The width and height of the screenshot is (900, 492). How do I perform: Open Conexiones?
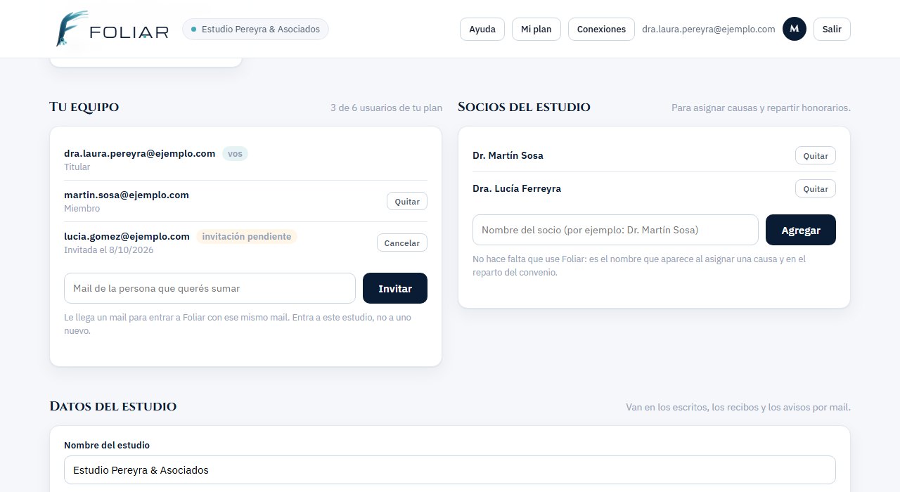tap(601, 29)
